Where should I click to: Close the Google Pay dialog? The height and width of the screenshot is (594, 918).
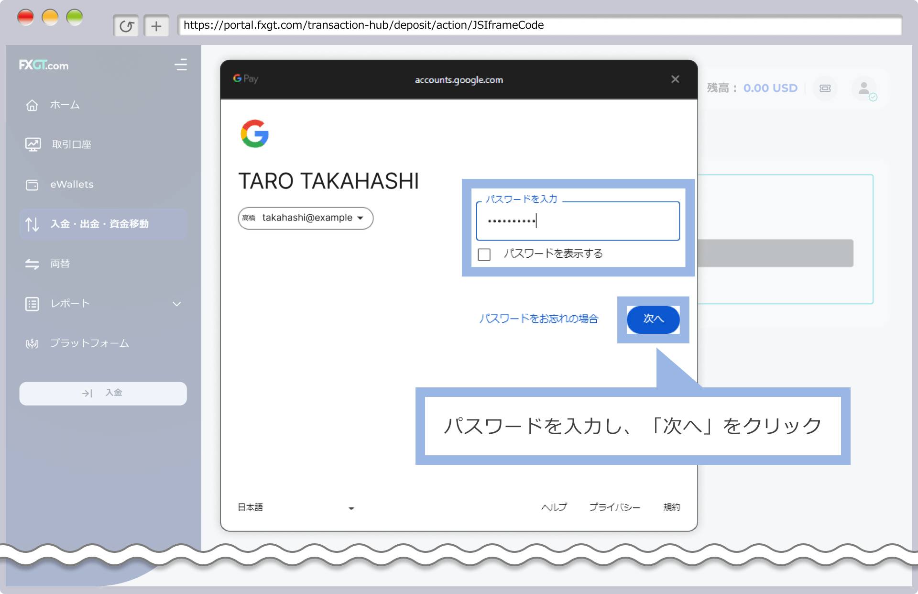pos(675,79)
